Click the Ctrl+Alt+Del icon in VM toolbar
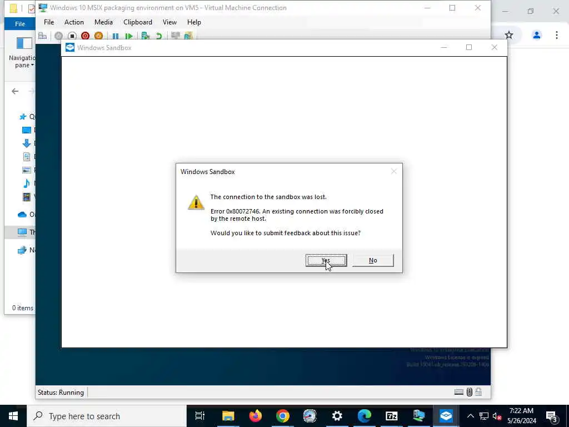 (x=42, y=36)
